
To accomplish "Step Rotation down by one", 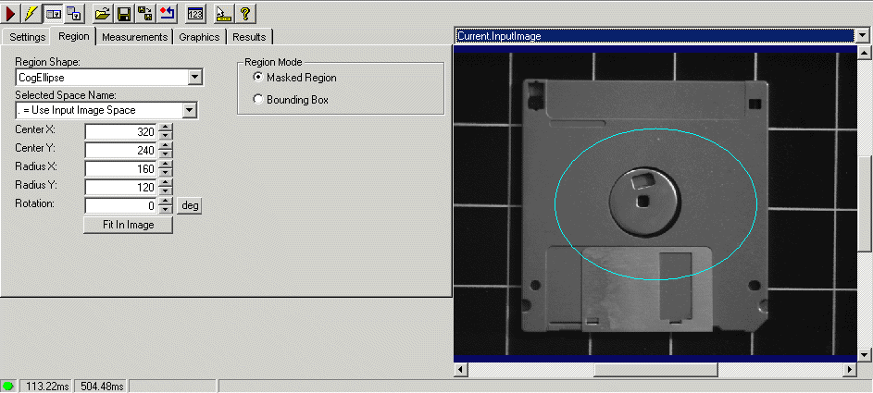I will pos(166,210).
